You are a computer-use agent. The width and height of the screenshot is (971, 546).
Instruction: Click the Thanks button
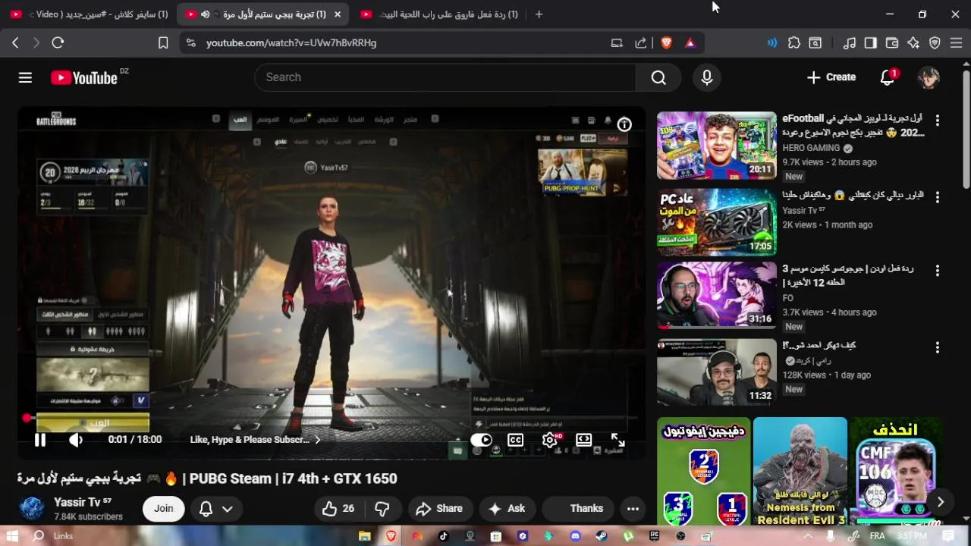[x=577, y=509]
